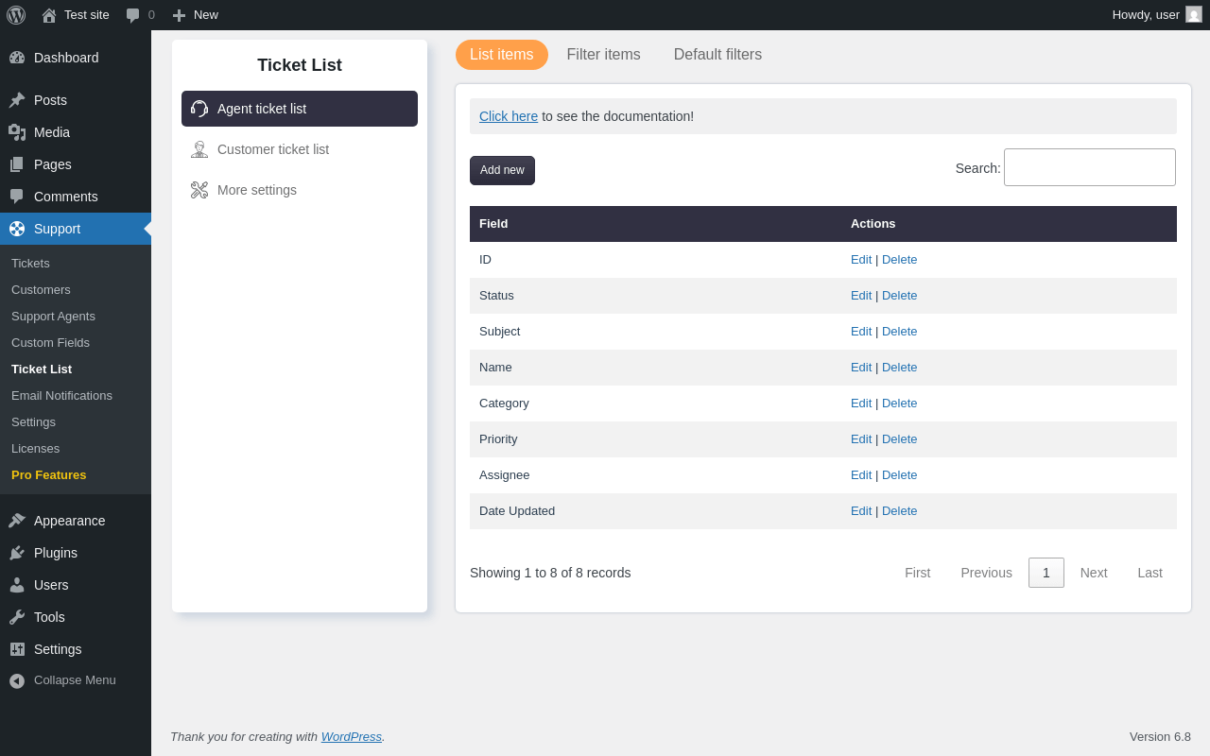Open the Click here documentation link
This screenshot has width=1210, height=756.
point(509,116)
